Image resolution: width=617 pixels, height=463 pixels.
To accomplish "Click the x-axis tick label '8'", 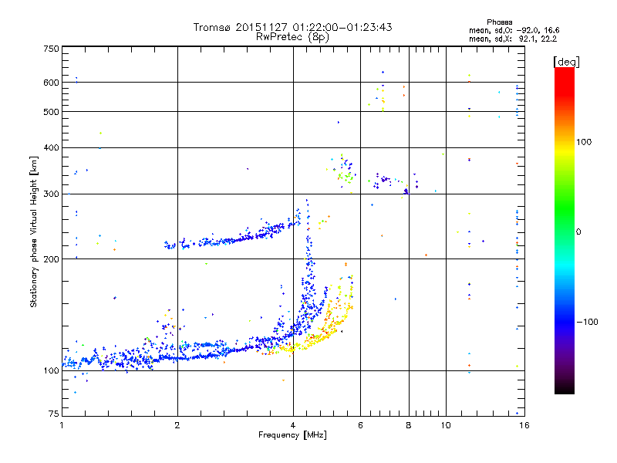I will point(409,425).
